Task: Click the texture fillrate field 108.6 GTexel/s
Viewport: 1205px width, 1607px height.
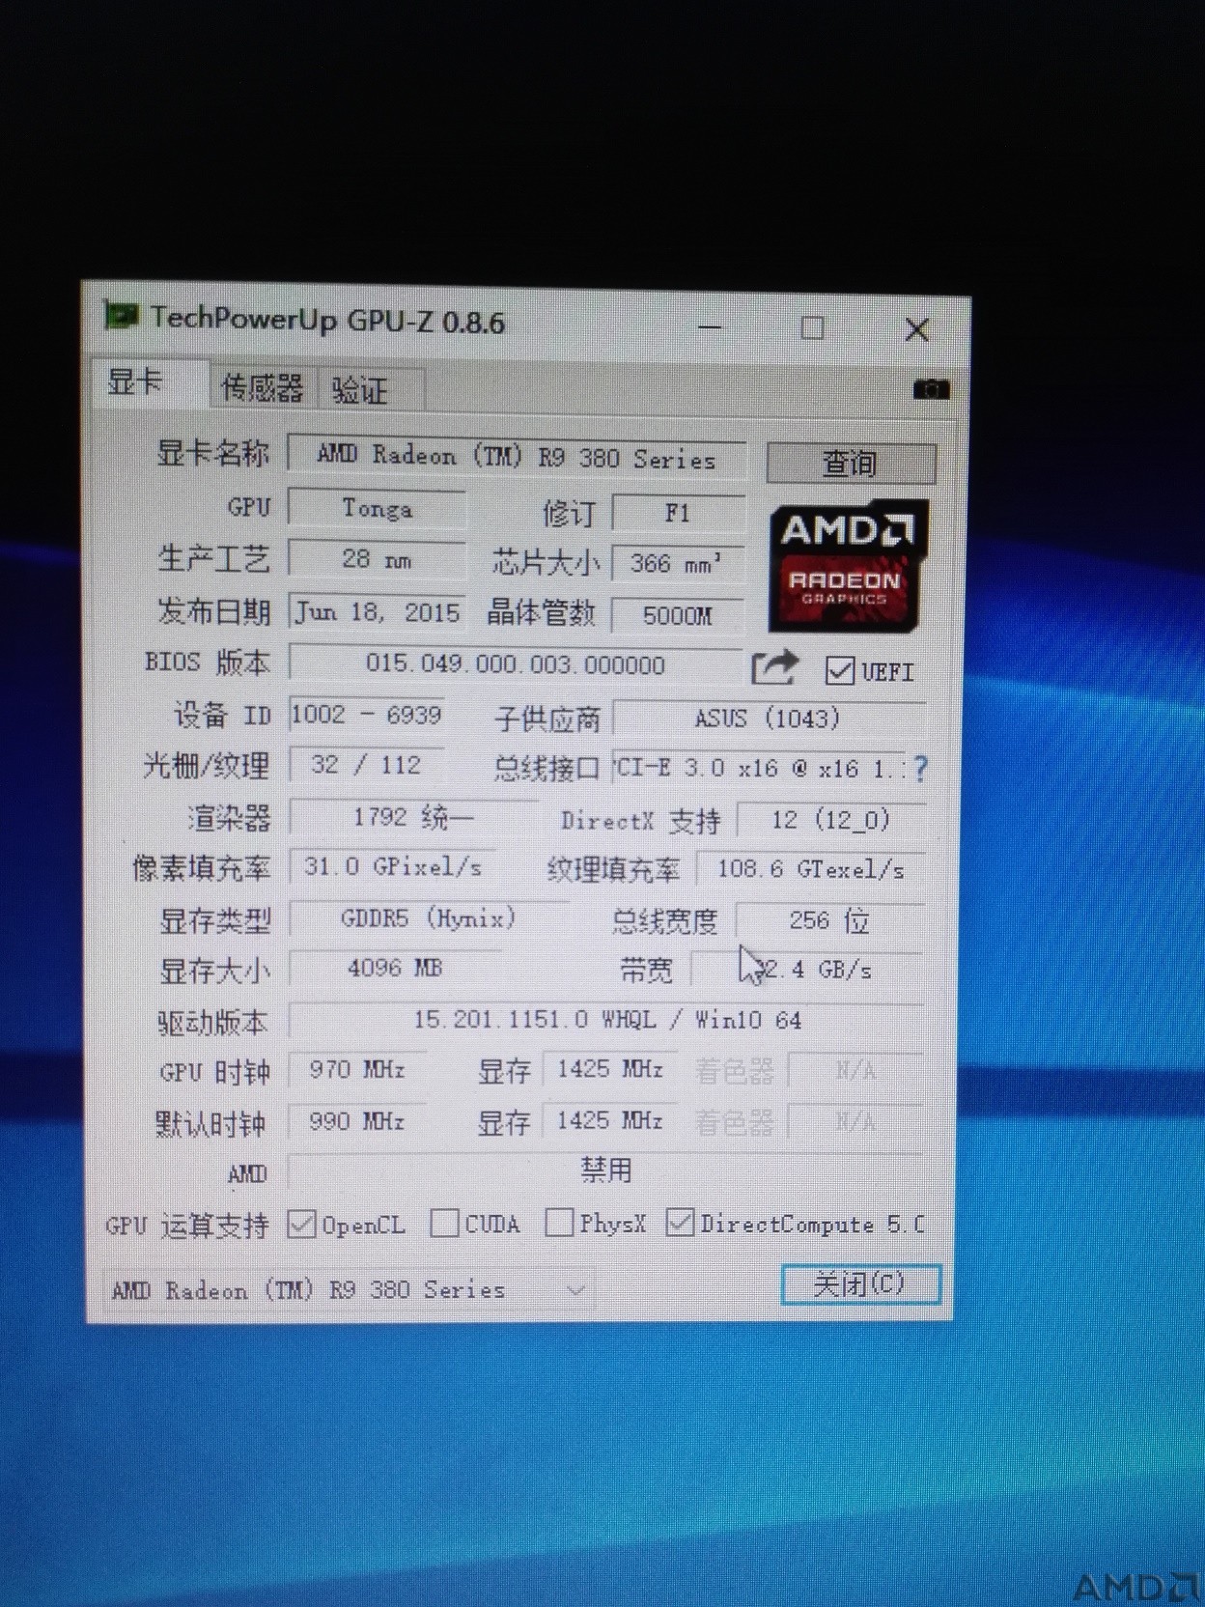Action: (x=810, y=870)
